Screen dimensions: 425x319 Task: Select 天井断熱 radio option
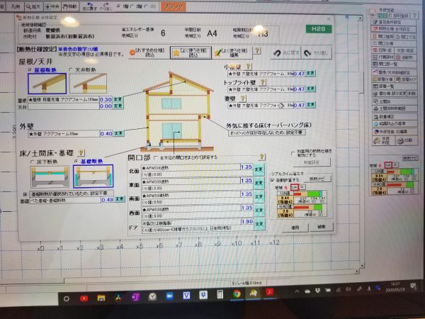[71, 70]
